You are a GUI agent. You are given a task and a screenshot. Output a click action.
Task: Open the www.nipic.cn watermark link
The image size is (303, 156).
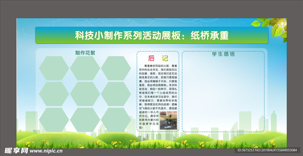pos(46,151)
